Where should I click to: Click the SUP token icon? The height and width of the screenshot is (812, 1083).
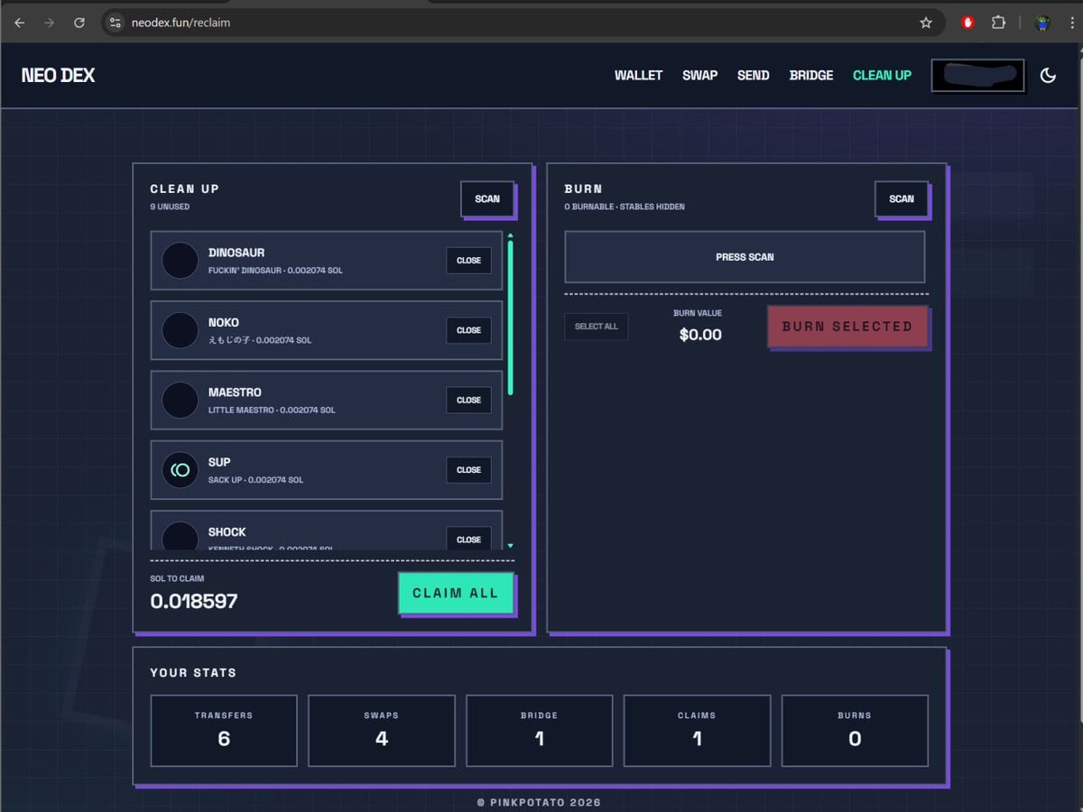[180, 470]
